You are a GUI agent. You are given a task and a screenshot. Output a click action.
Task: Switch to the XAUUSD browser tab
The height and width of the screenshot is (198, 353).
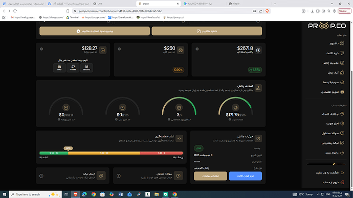(201, 4)
